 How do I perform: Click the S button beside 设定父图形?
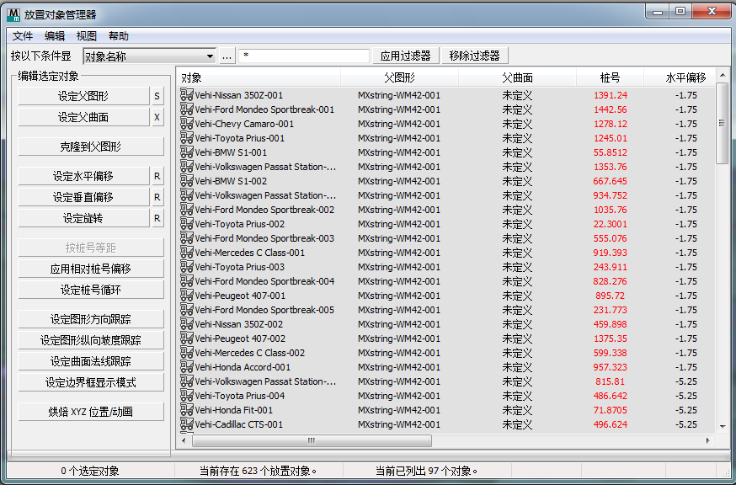(x=157, y=96)
